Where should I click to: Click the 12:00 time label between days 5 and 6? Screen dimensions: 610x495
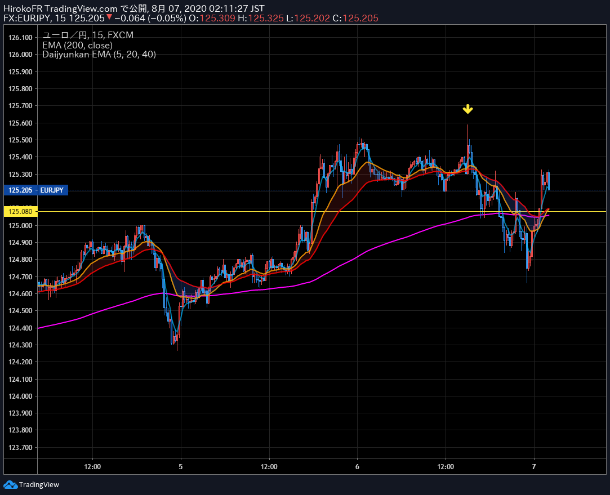coord(269,467)
